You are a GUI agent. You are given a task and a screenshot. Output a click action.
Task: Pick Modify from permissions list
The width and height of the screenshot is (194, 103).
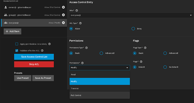pos(100,81)
